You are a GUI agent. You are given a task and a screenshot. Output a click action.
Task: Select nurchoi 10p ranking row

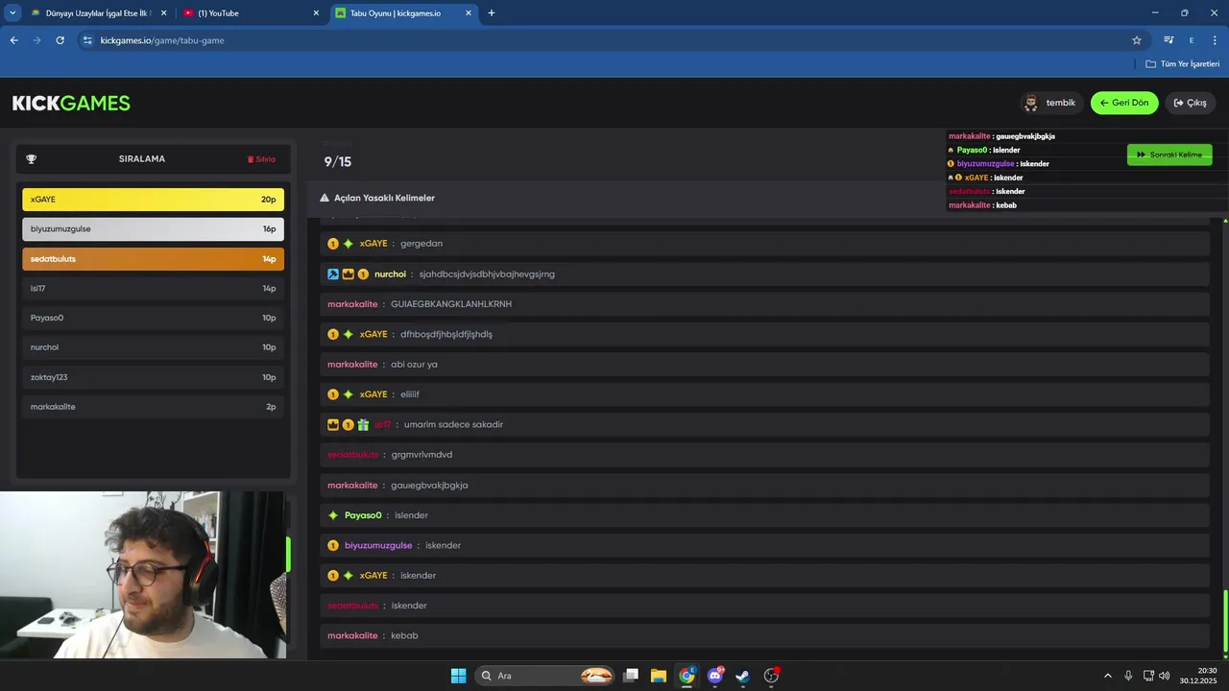[154, 347]
